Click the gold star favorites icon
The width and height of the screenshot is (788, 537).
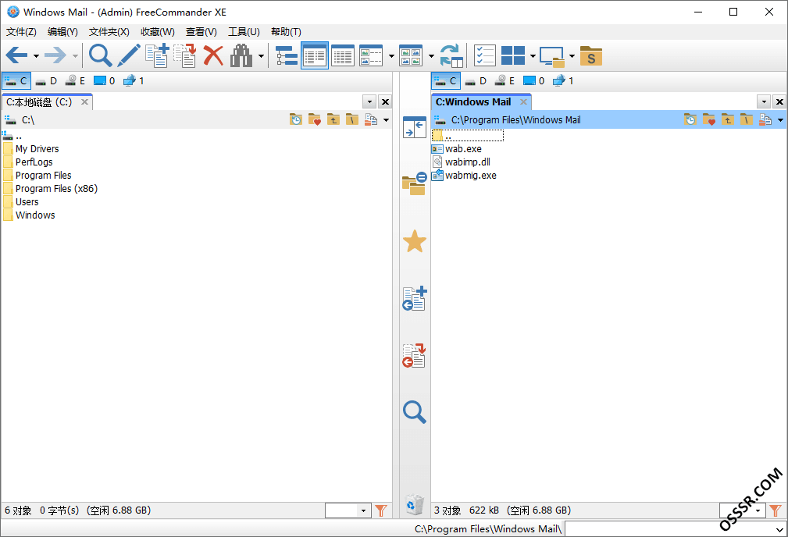tap(415, 242)
